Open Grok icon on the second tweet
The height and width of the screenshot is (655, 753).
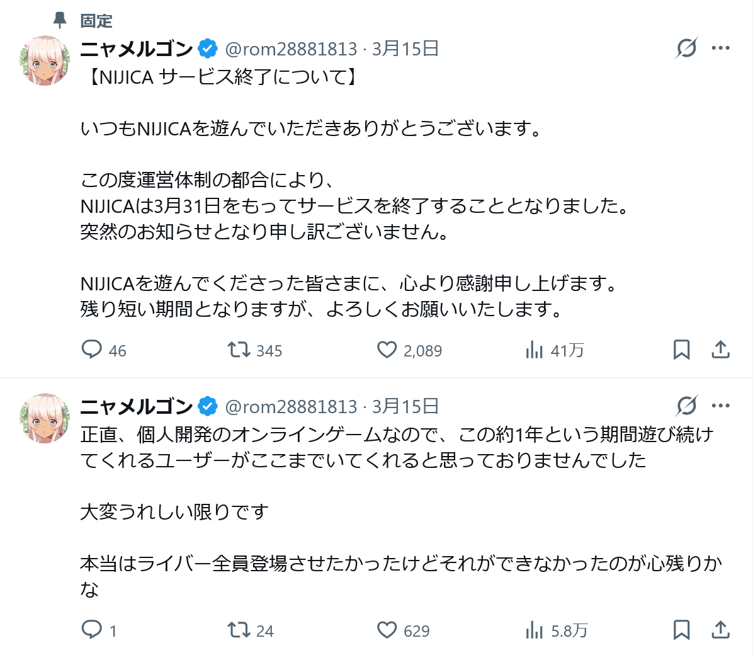click(686, 406)
